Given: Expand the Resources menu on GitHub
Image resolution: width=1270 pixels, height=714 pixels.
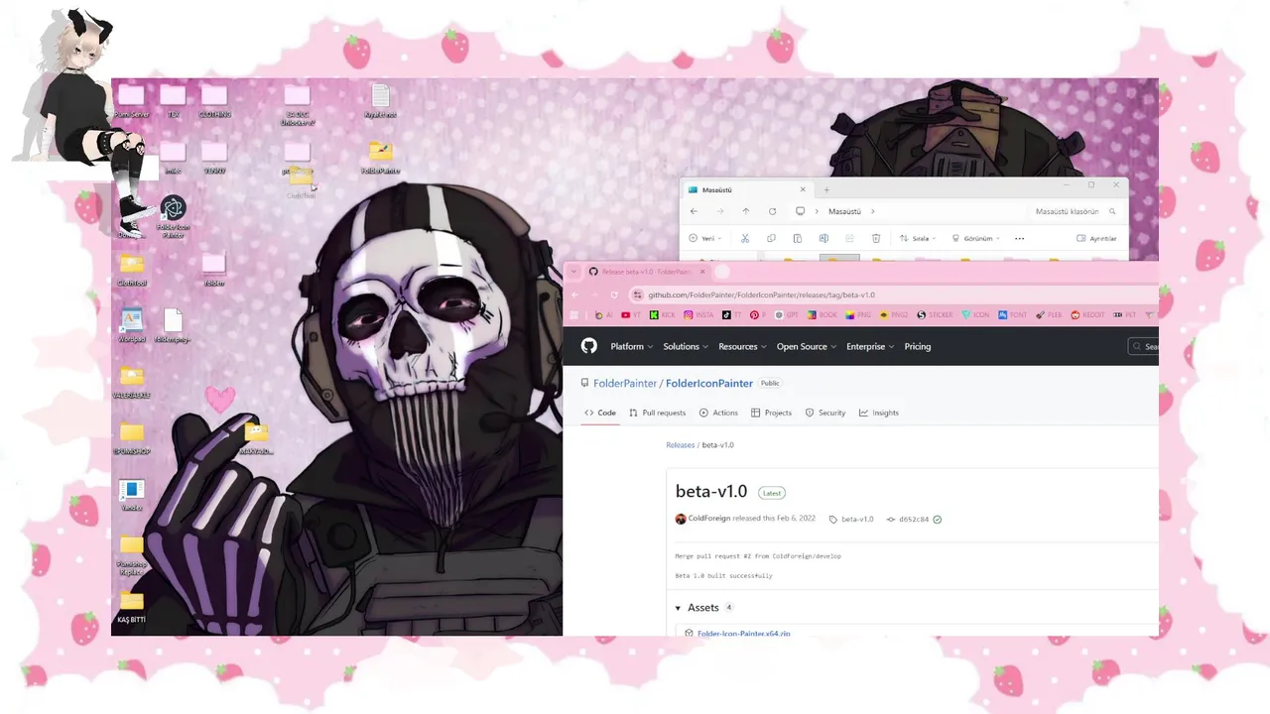Looking at the screenshot, I should coord(742,346).
